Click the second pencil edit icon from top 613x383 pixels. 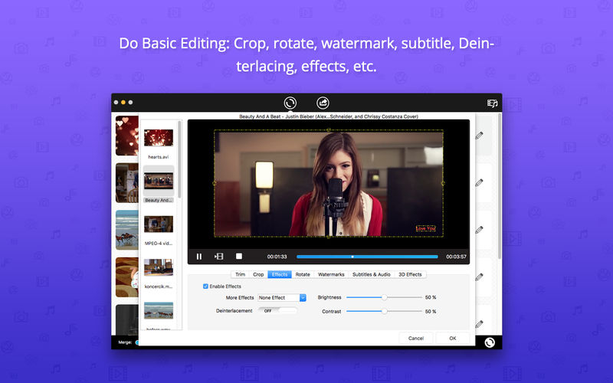(x=480, y=182)
